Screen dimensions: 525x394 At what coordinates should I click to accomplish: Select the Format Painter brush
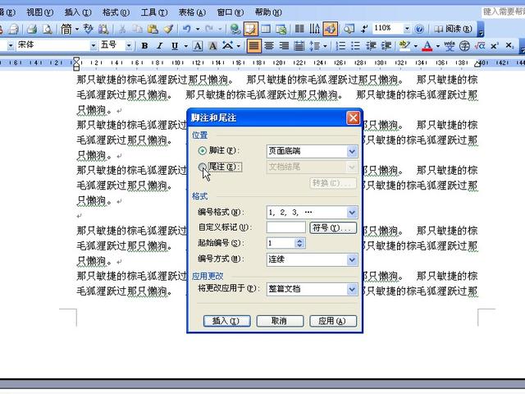168,30
